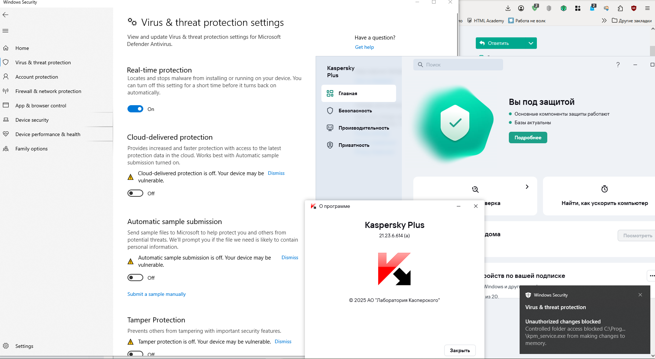Open Главная tab in Kaspersky Plus
This screenshot has height=359, width=655.
(x=359, y=93)
